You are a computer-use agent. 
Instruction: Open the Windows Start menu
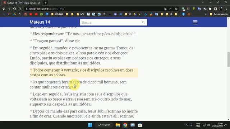click(x=90, y=125)
